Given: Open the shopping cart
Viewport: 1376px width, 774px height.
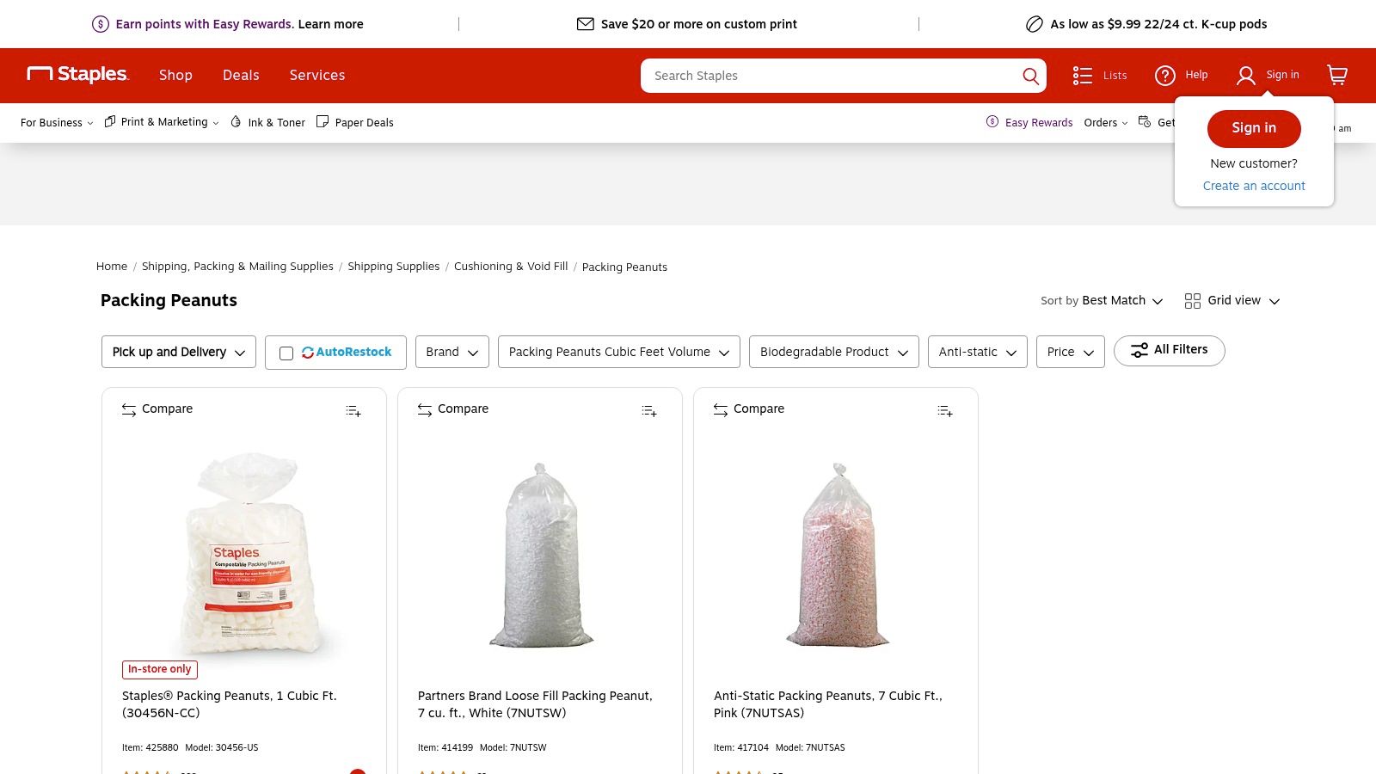Looking at the screenshot, I should (x=1337, y=75).
